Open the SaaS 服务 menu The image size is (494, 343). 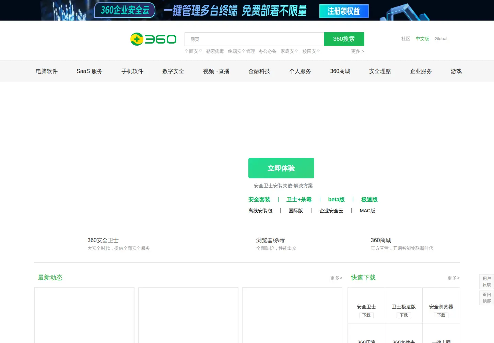tap(90, 71)
